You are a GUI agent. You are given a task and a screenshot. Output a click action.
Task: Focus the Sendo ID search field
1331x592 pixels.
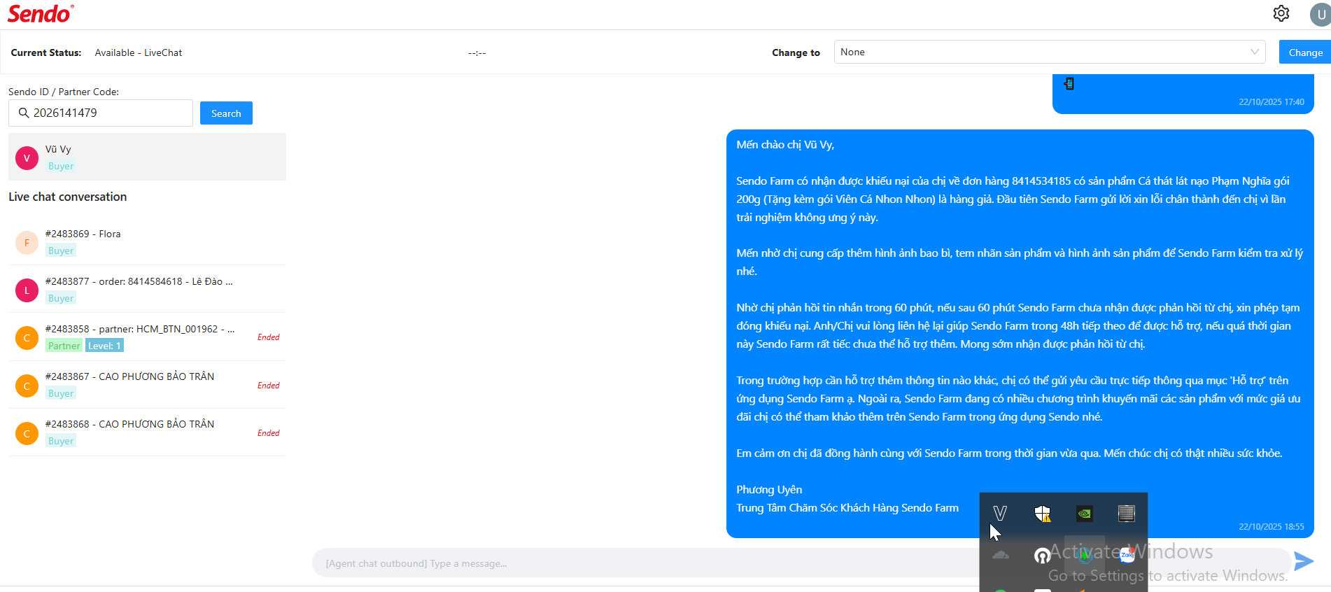[101, 113]
